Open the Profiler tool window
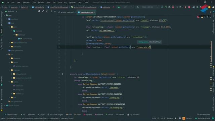This screenshot has height=121, width=215. point(31,115)
